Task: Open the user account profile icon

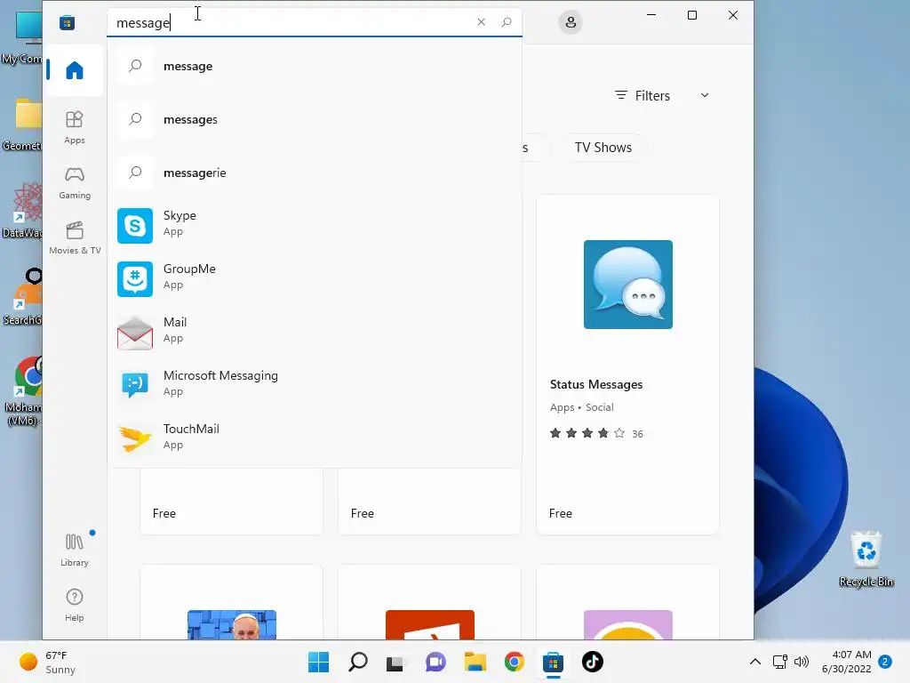Action: [x=571, y=22]
